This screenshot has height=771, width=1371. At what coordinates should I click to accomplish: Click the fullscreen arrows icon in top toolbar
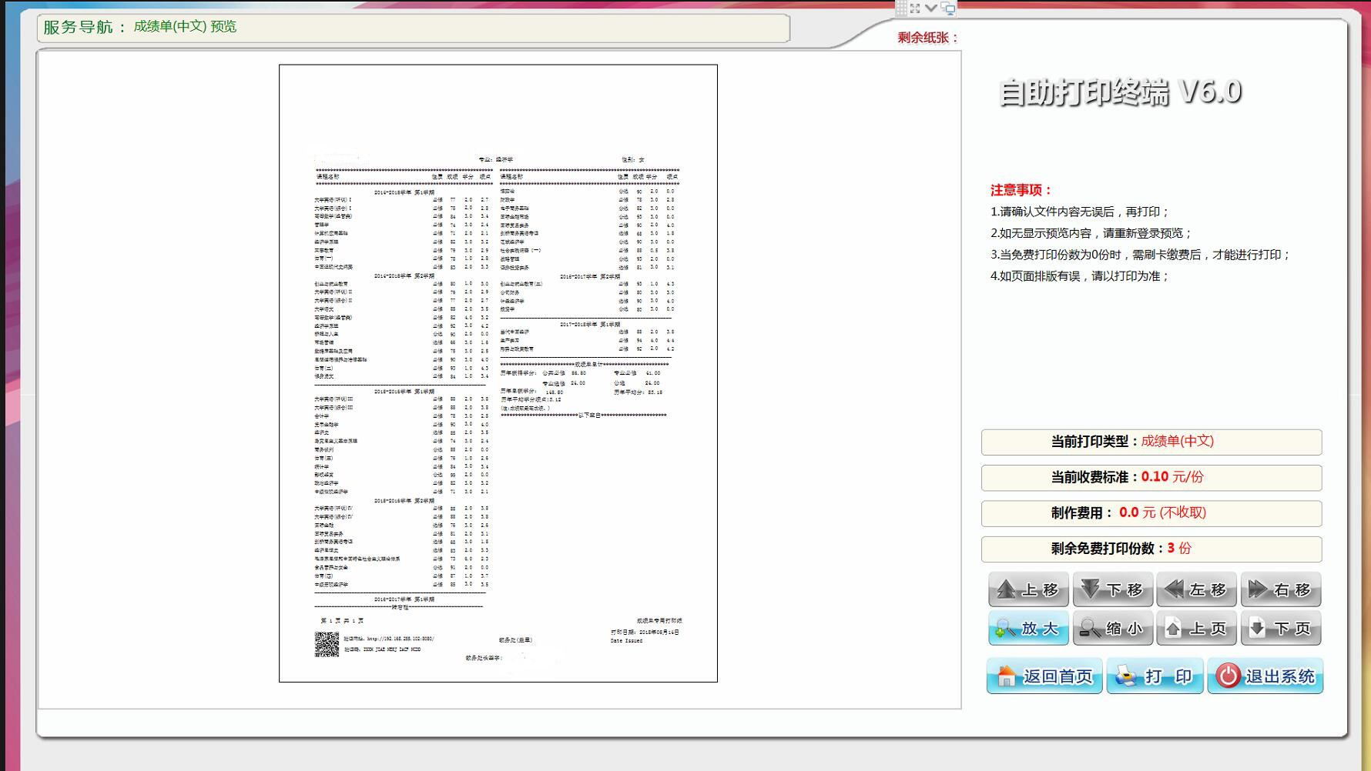[x=915, y=8]
